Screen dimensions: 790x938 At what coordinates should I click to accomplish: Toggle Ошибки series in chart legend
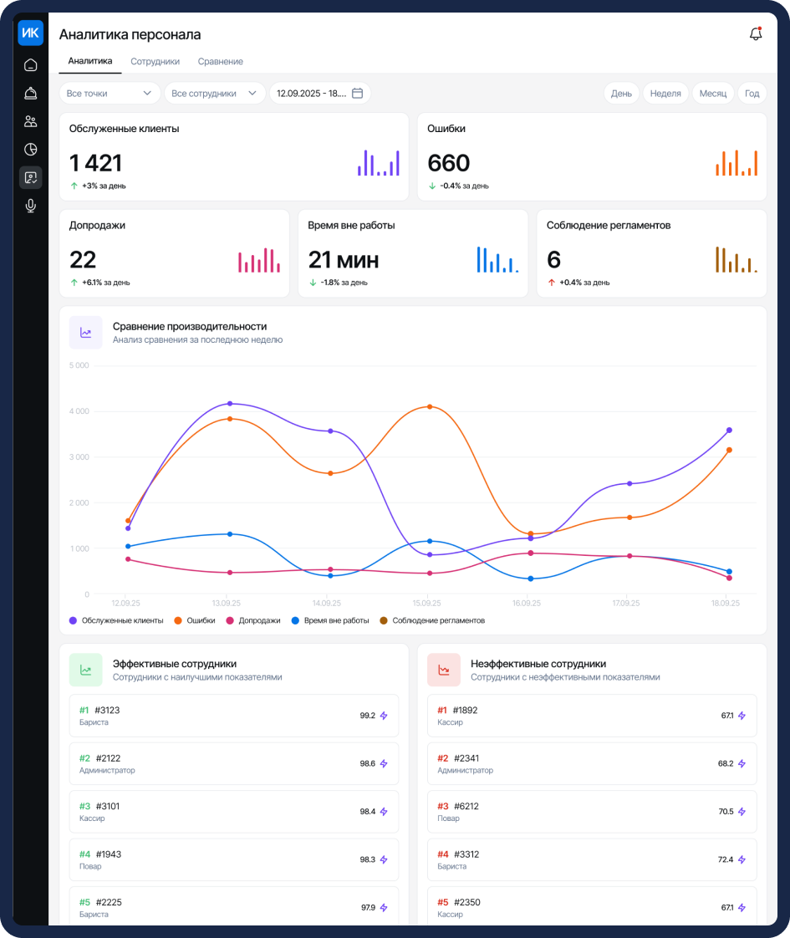pos(194,620)
